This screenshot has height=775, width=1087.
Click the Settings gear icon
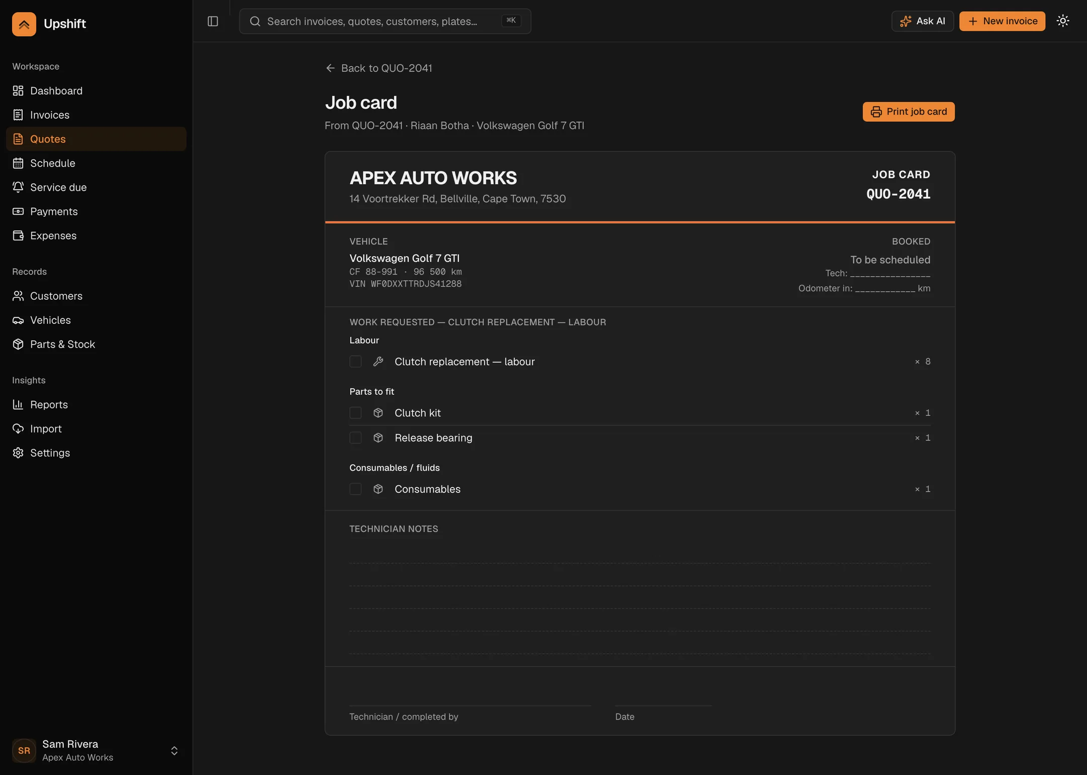click(18, 453)
